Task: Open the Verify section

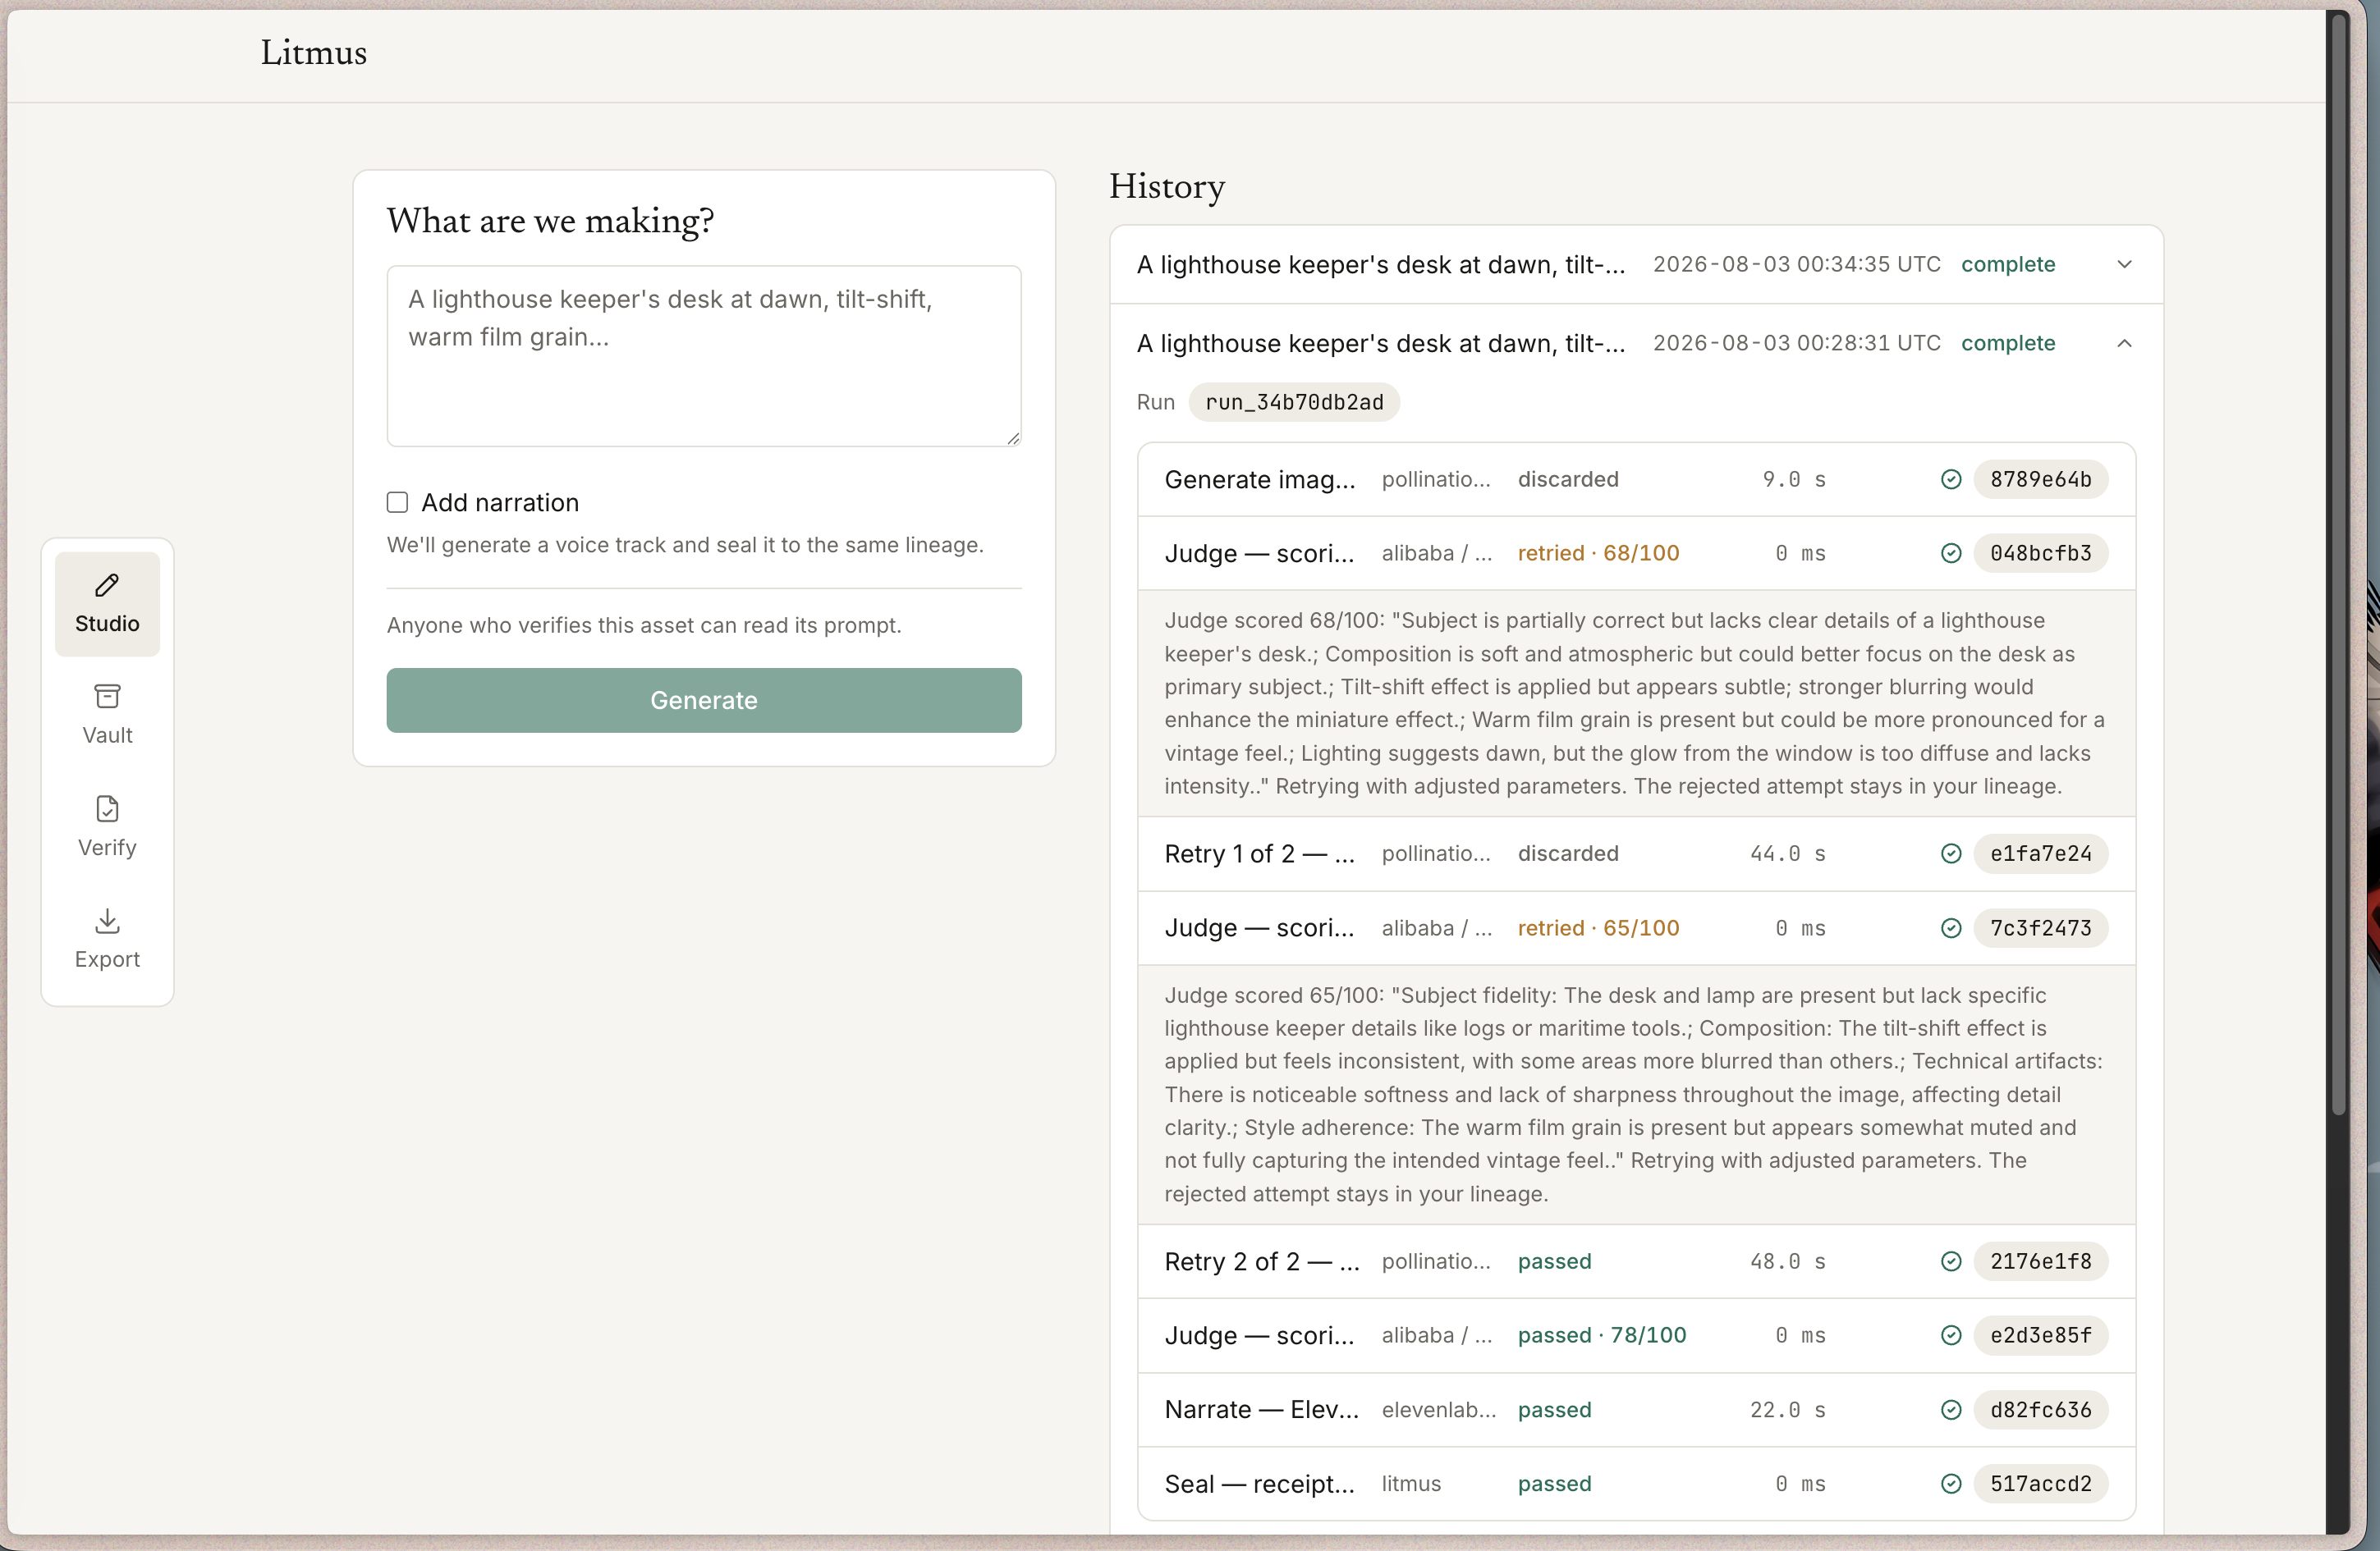Action: point(107,827)
